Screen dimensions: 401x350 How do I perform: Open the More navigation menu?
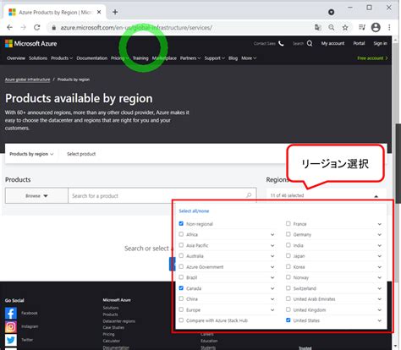pyautogui.click(x=249, y=58)
